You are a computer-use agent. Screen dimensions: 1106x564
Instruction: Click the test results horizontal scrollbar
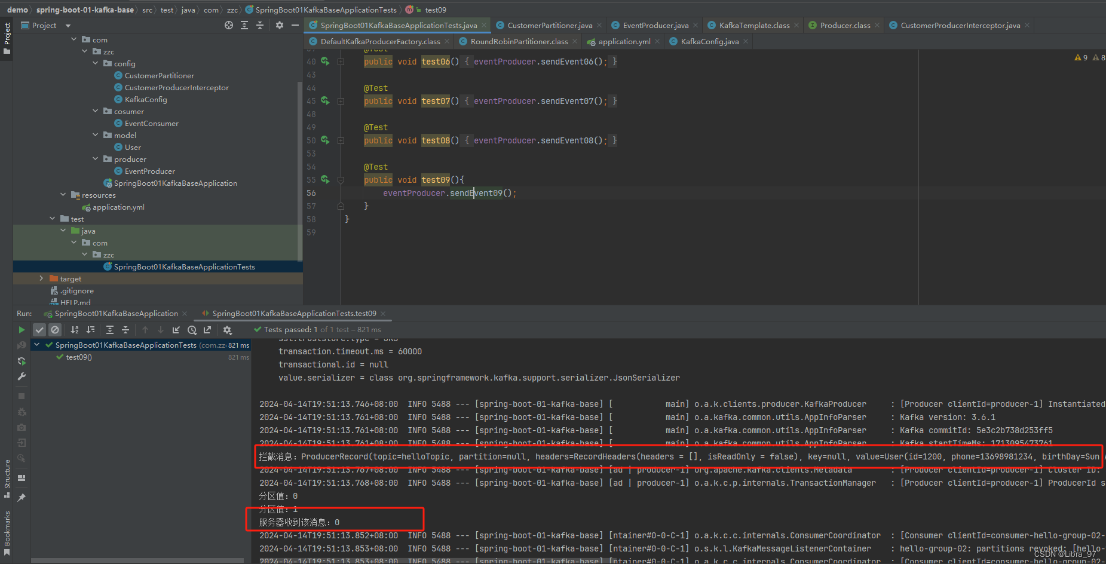137,560
